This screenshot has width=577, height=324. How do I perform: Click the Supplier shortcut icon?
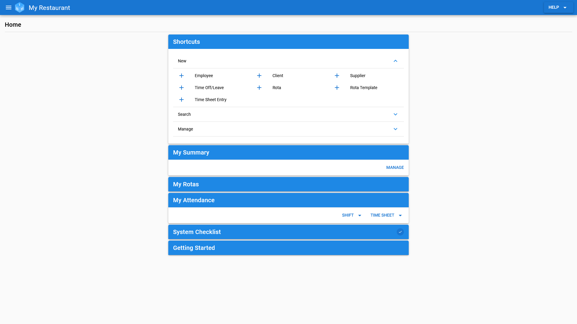(x=337, y=75)
